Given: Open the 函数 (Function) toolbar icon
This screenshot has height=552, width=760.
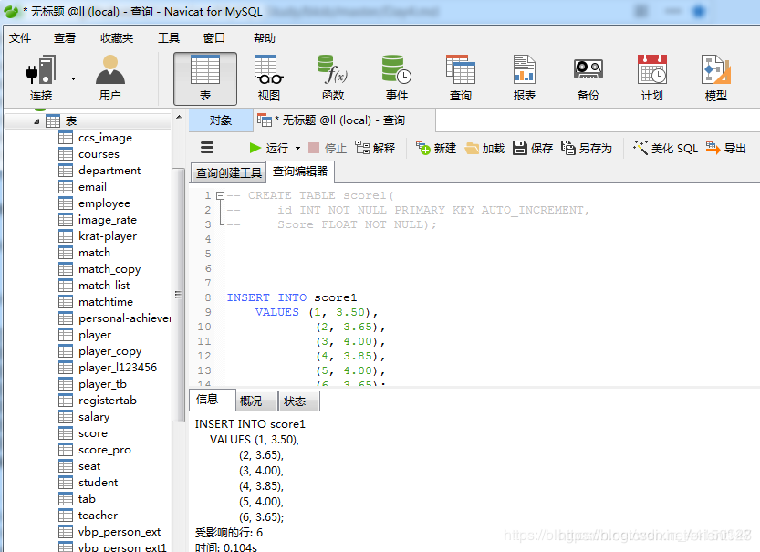Looking at the screenshot, I should pos(333,78).
